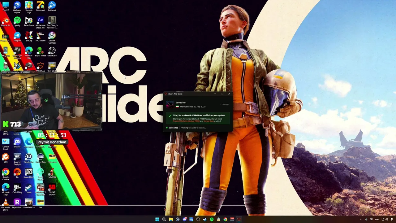The width and height of the screenshot is (396, 223).
Task: Open the This PC desktop icon
Action: pos(6,6)
